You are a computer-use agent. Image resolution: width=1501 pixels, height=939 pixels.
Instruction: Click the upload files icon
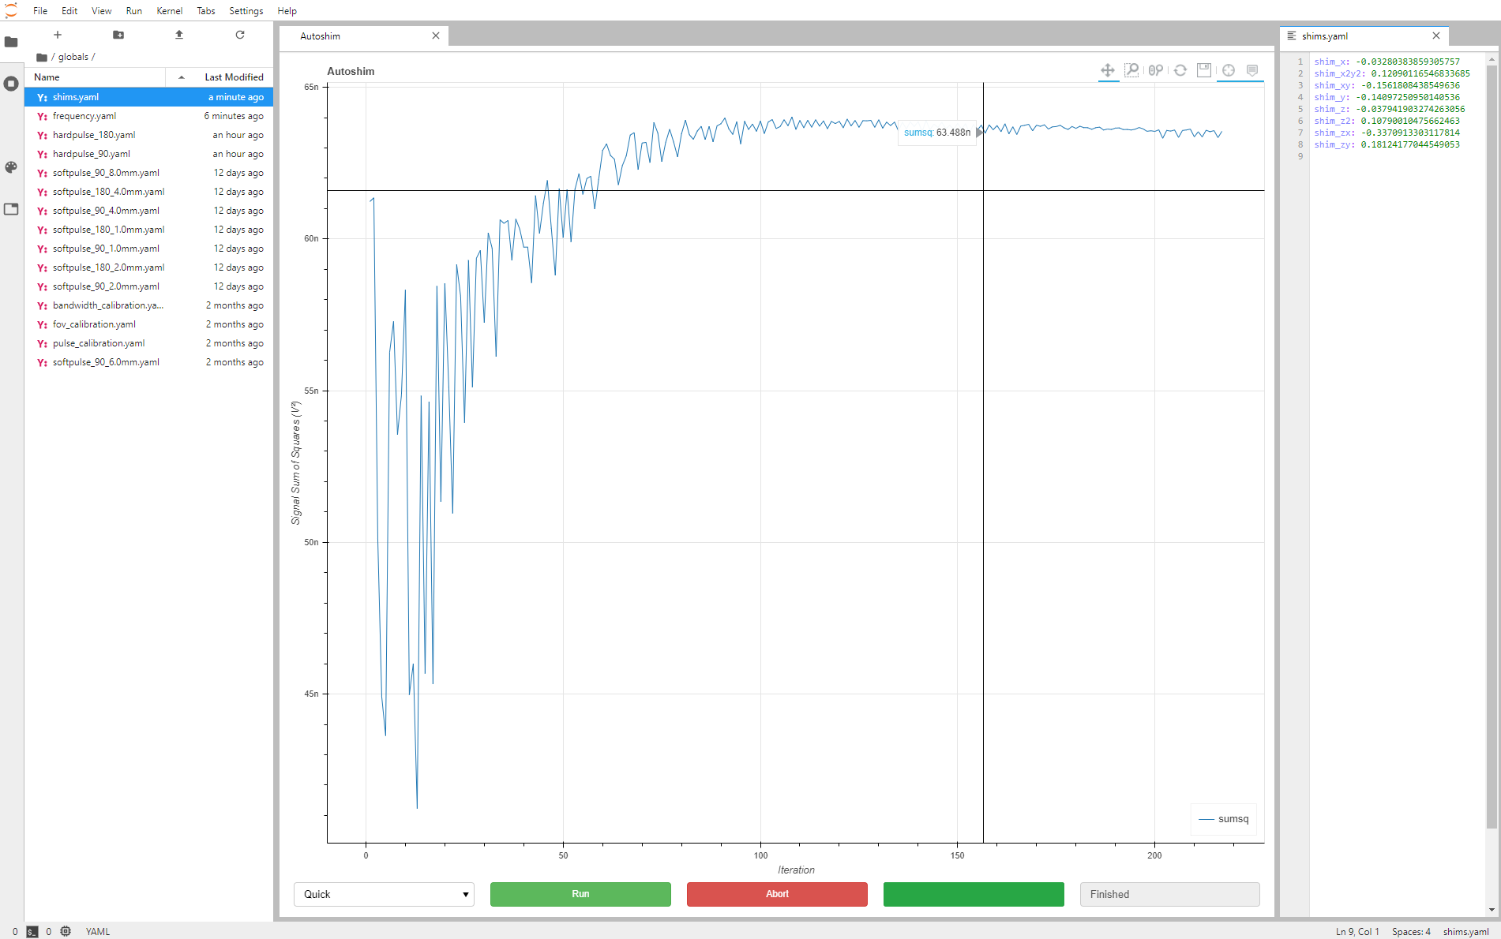click(x=179, y=35)
